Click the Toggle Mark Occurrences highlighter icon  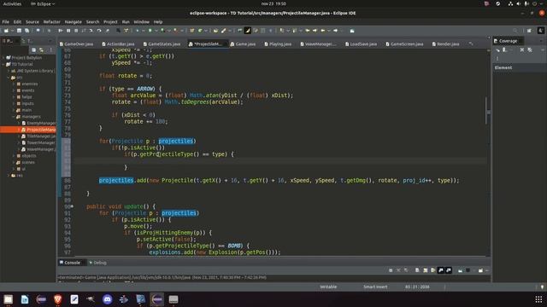coord(247,31)
